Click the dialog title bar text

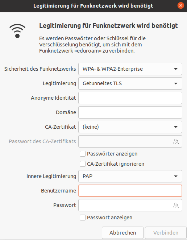[x=93, y=6]
